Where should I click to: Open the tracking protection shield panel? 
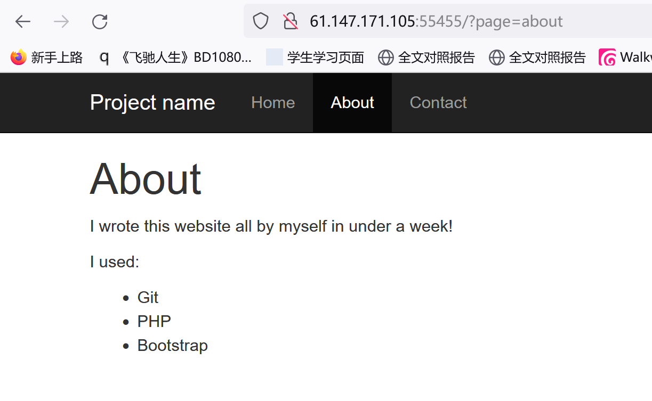click(x=260, y=21)
